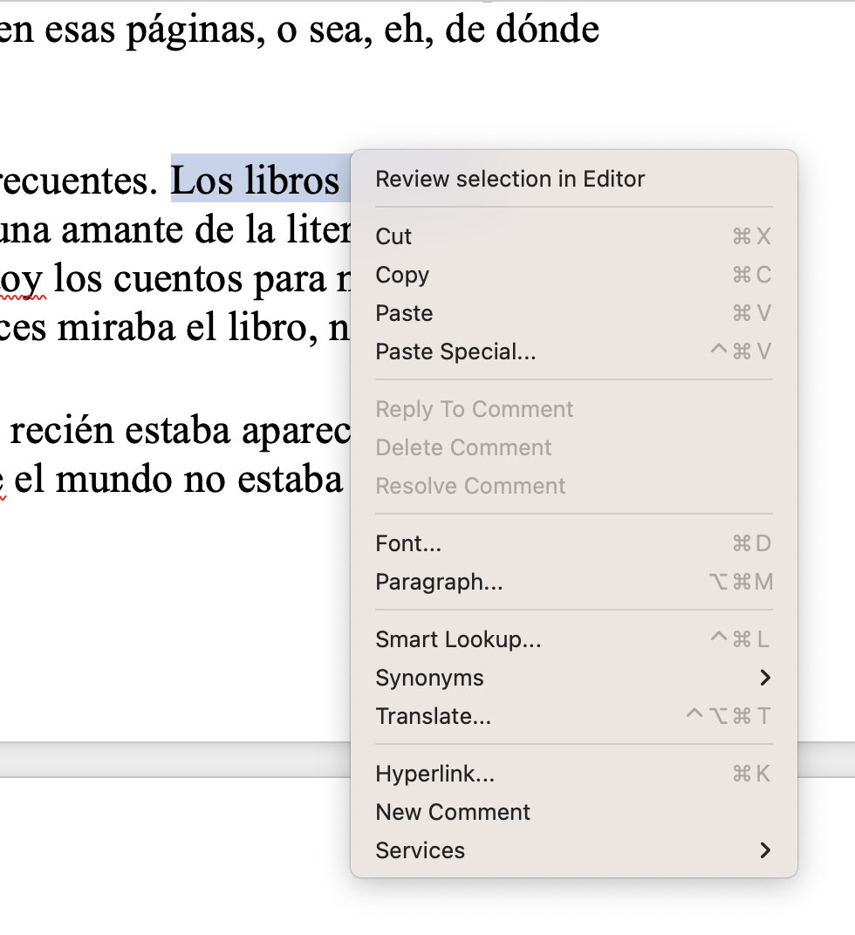The image size is (855, 935).
Task: Choose Paste in the context menu
Action: pyautogui.click(x=573, y=313)
